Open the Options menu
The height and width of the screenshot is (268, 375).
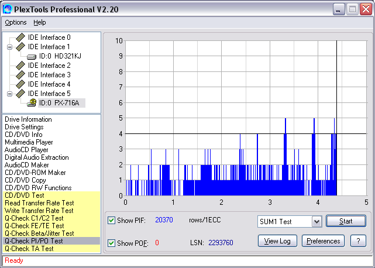pos(16,22)
